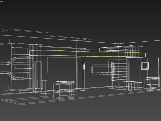Select the horizontal slatted panel object

pyautogui.click(x=119, y=72)
